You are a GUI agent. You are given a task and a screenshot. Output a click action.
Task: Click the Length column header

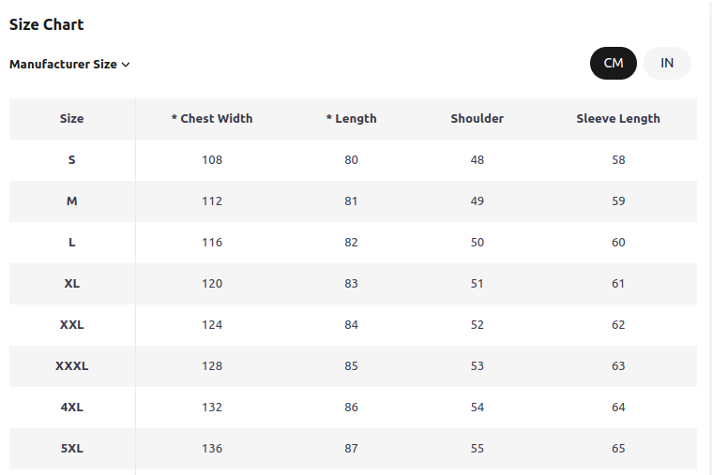coord(352,119)
